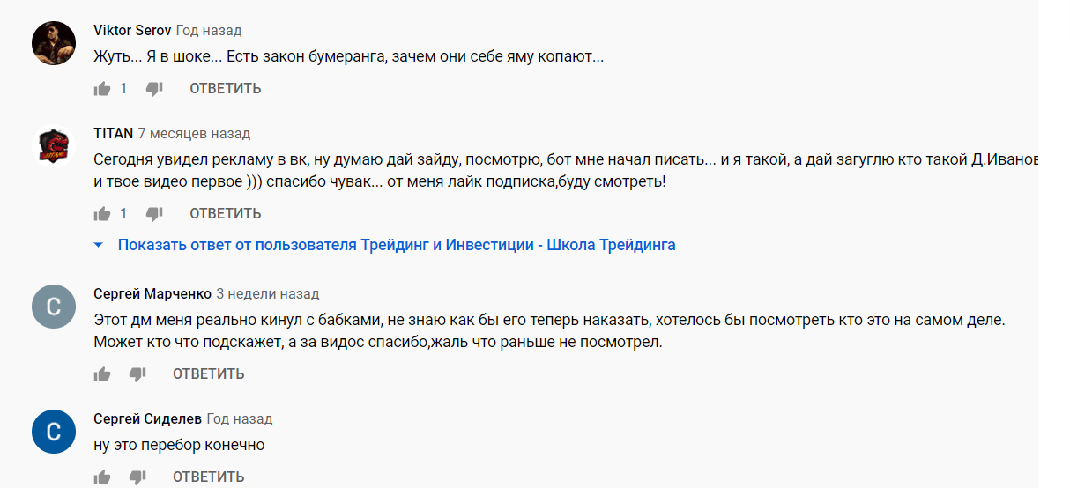Screen dimensions: 1070x488
Task: Like Viktor Serov's comment
Action: pyautogui.click(x=102, y=88)
